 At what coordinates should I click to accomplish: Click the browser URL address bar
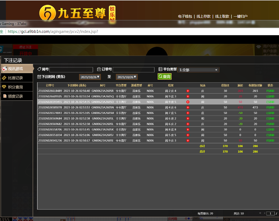(x=139, y=32)
